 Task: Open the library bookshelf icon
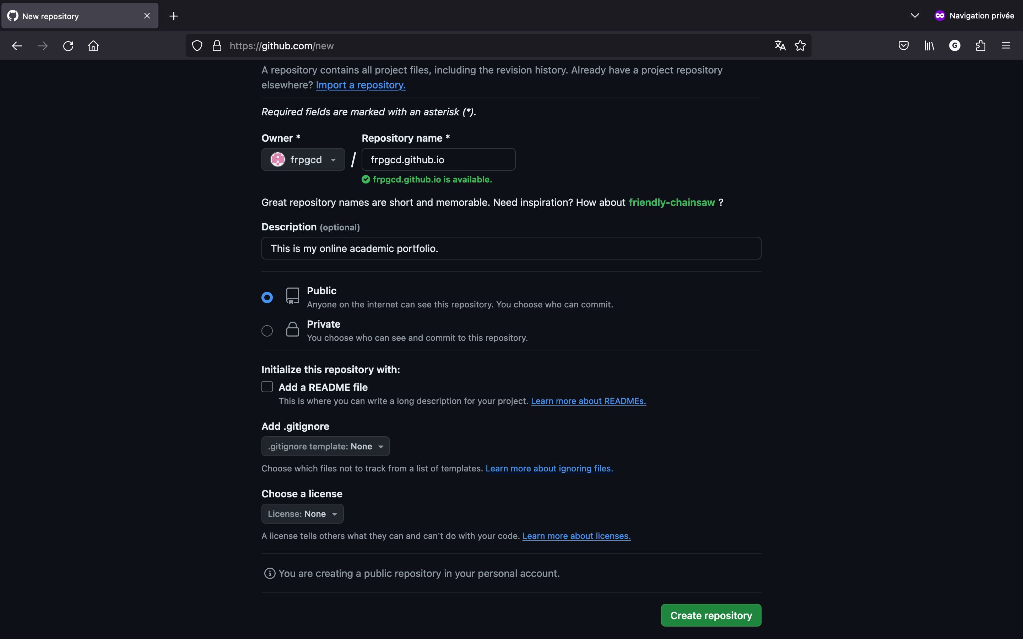click(929, 46)
